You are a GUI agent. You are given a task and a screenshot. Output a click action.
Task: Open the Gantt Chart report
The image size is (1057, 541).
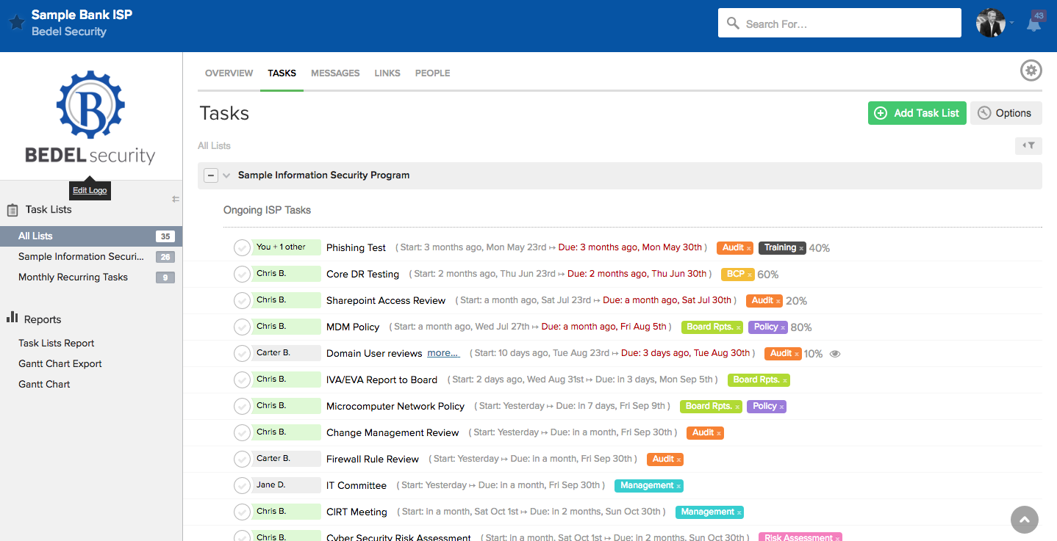click(44, 385)
